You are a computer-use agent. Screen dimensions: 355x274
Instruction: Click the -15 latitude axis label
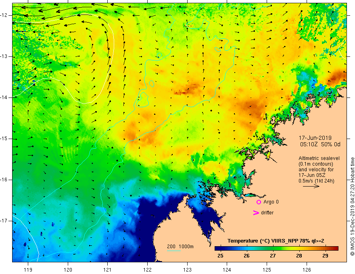4,139
